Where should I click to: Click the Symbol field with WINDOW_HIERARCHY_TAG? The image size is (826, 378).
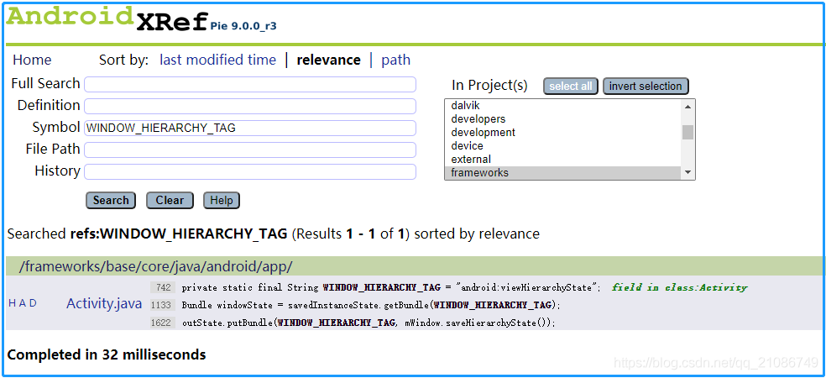point(250,129)
